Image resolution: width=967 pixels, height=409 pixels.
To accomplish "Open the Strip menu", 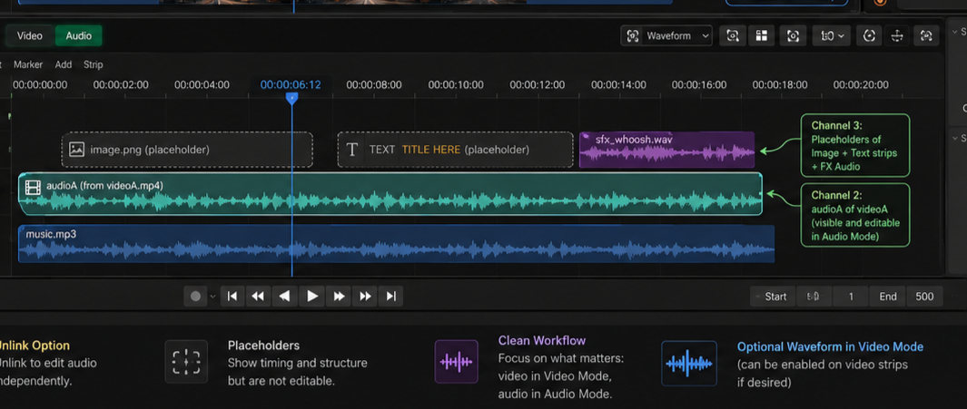I will tap(94, 64).
